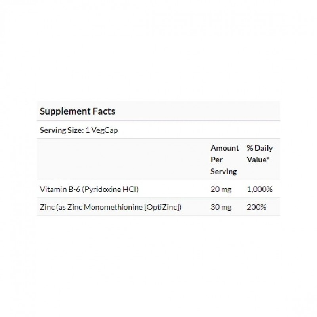This screenshot has height=317, width=317.
Task: Select the 1,000% daily value cell
Action: pos(260,189)
